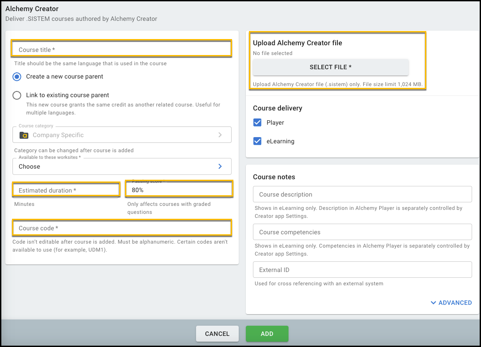Click 'Used for cross referencing with an external system' text

pyautogui.click(x=319, y=283)
